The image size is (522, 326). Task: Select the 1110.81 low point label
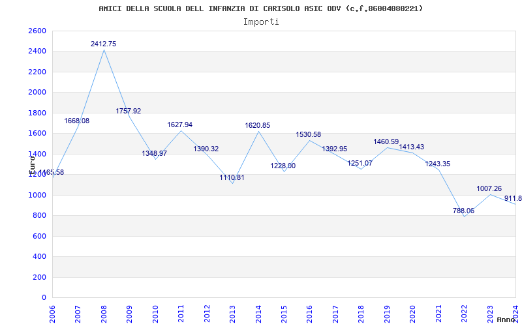232,177
